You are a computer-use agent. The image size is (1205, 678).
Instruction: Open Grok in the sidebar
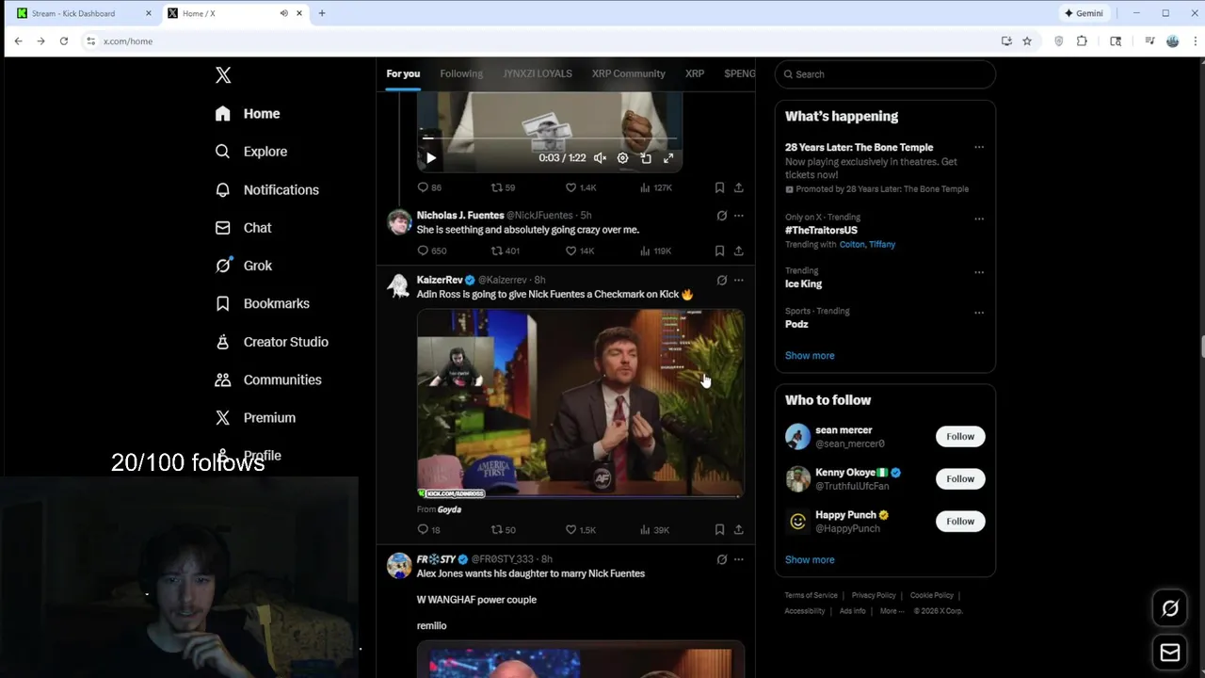pos(243,266)
